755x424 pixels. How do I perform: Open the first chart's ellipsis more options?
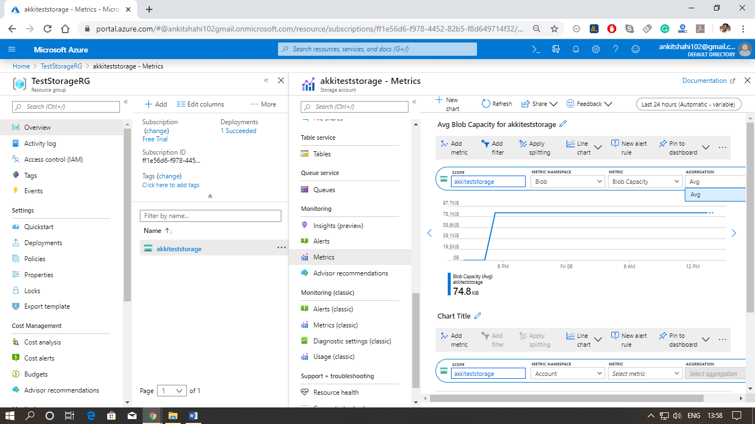pos(722,148)
